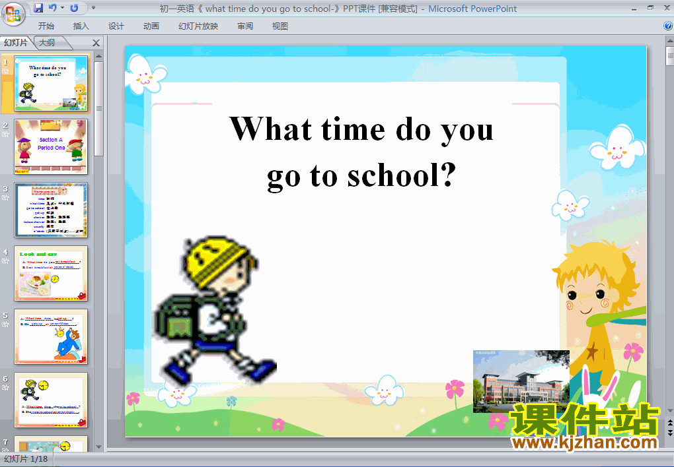Click the Help question mark icon
The height and width of the screenshot is (467, 674).
[x=668, y=26]
